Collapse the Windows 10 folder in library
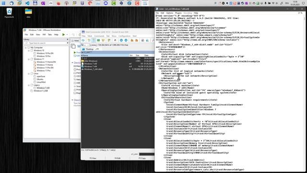Viewport: 307px width, 173px height. (29, 50)
